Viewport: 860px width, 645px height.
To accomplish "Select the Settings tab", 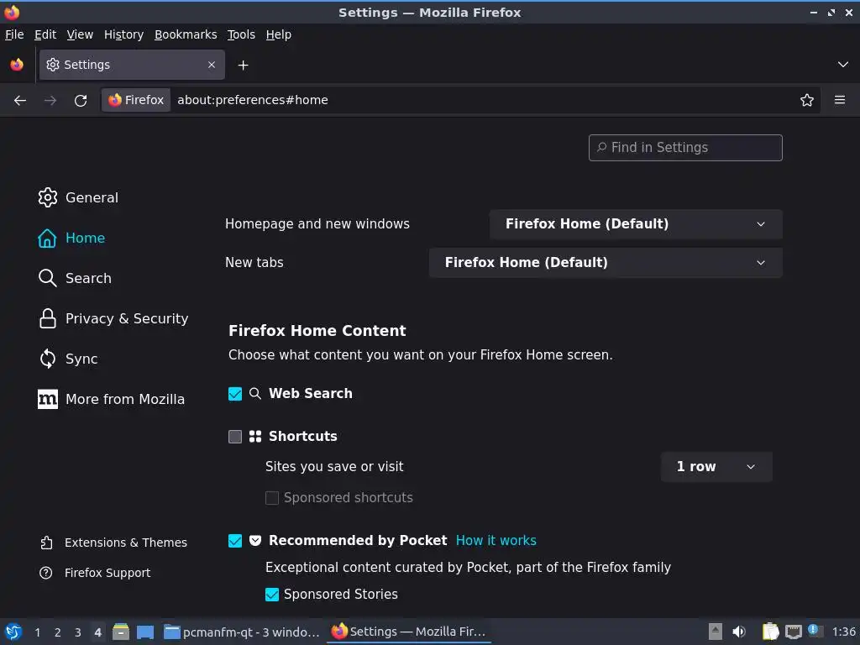I will point(132,65).
